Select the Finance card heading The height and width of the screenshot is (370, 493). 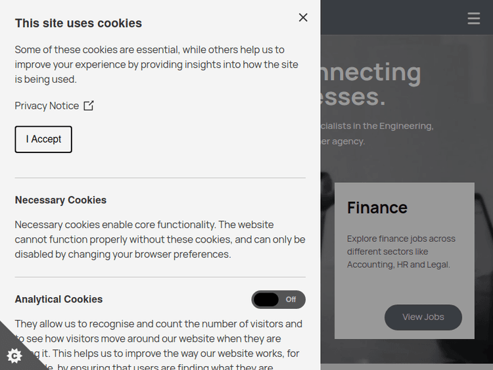click(377, 208)
